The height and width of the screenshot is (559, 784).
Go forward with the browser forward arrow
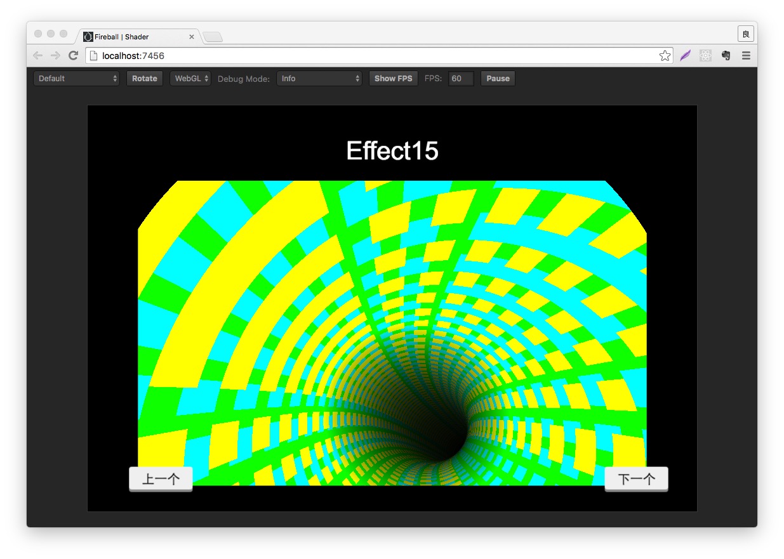[56, 56]
